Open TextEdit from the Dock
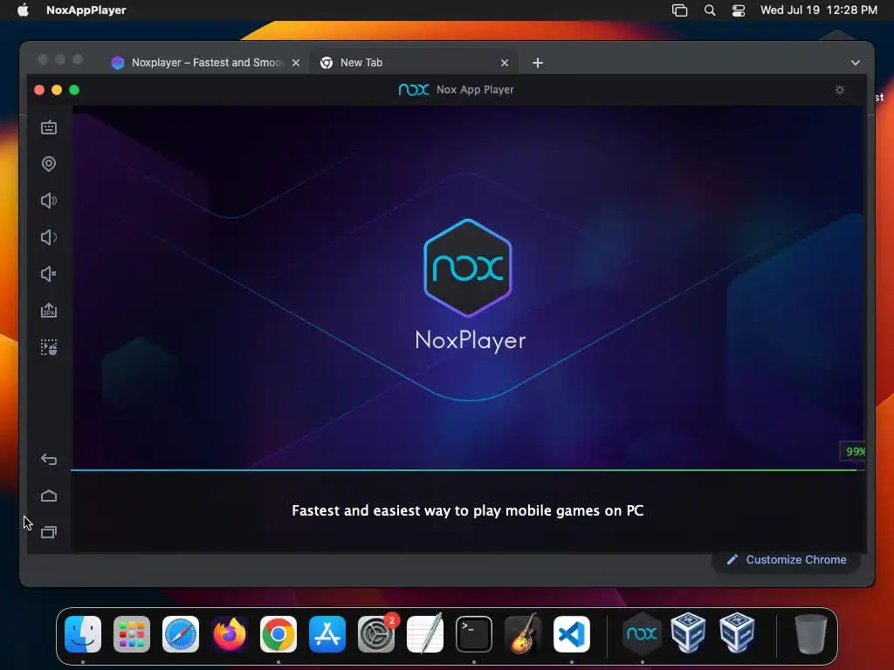 (x=425, y=634)
